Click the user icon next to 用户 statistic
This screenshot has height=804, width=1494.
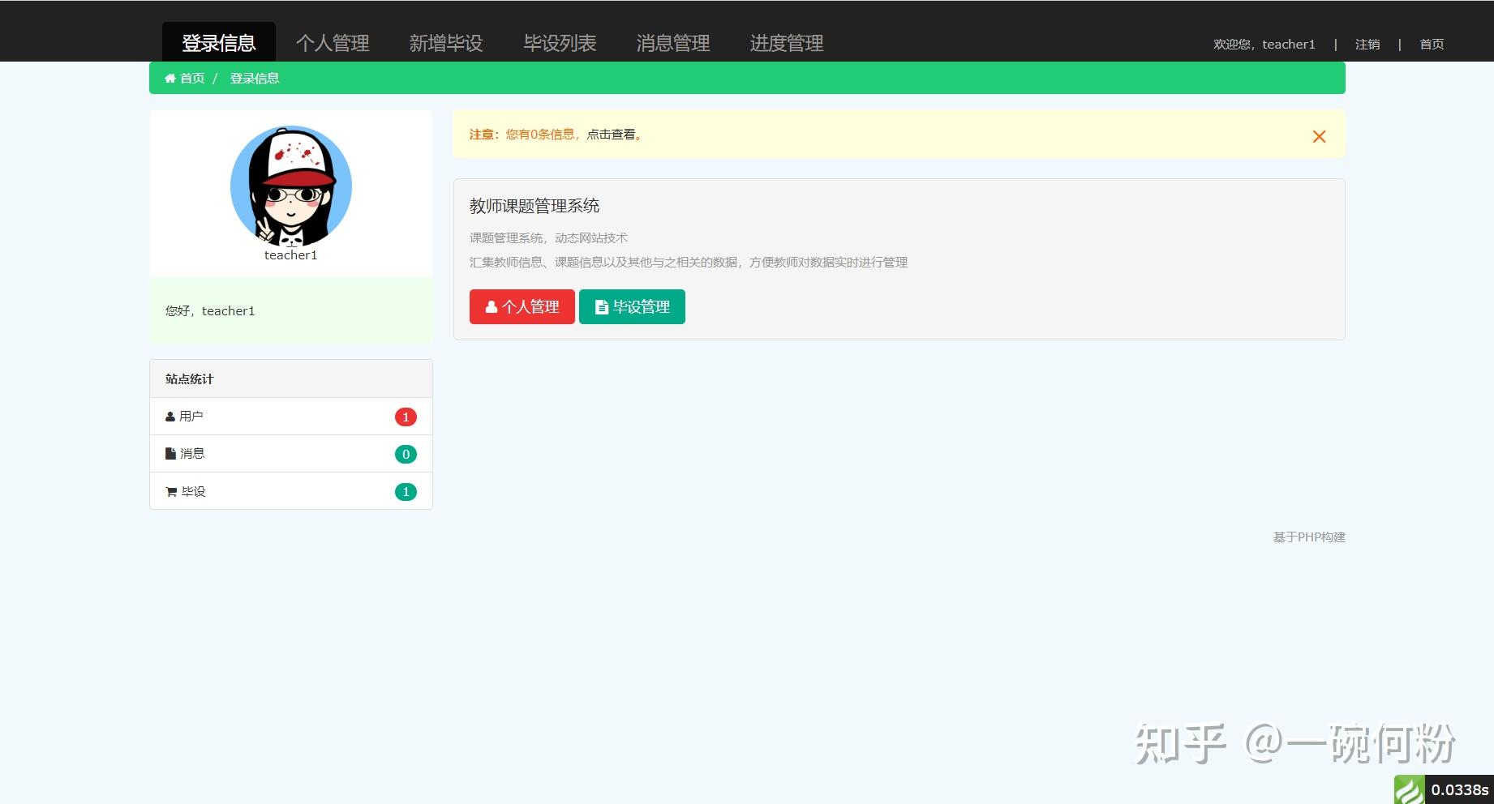[x=170, y=416]
